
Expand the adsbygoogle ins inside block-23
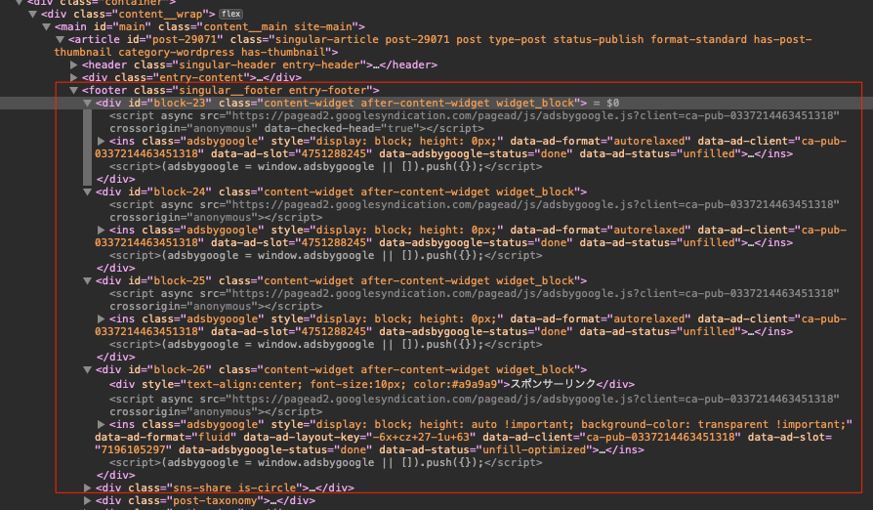coord(101,142)
